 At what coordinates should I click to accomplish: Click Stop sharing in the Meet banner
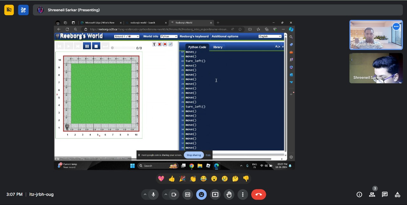[194, 155]
